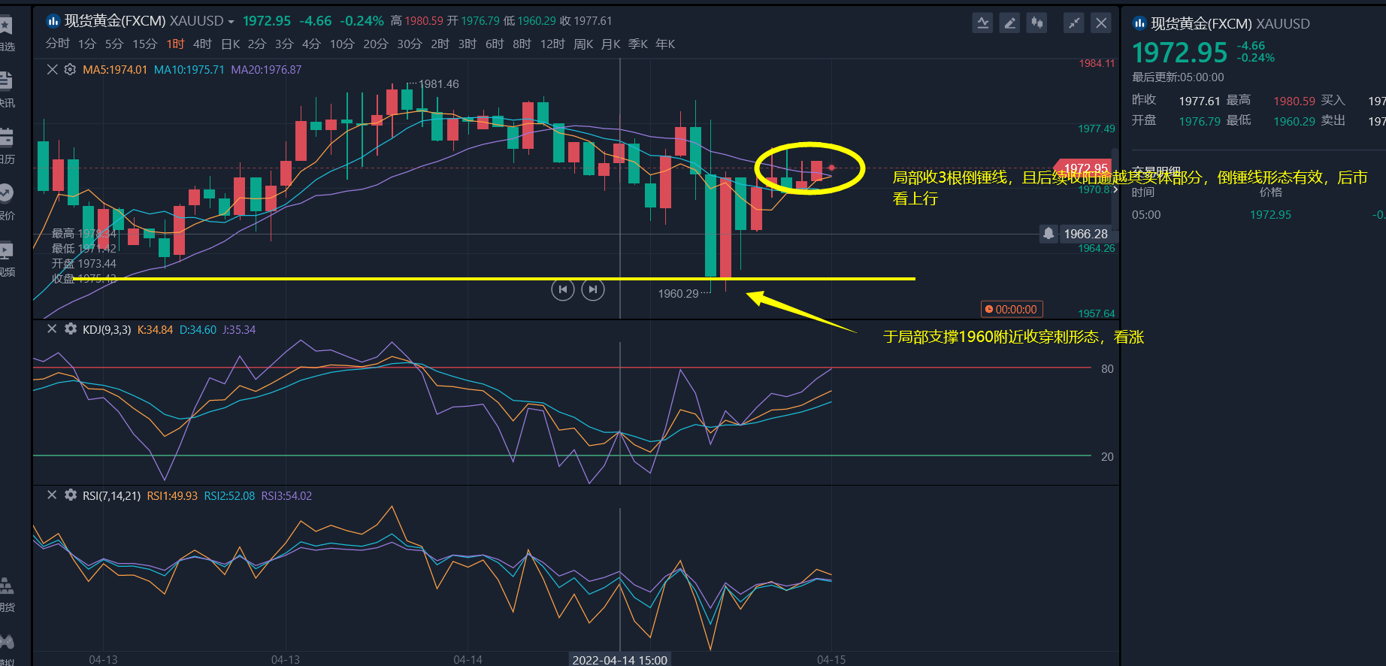Click the collapse chart arrows icon
Image resolution: width=1386 pixels, height=666 pixels.
(x=1074, y=23)
